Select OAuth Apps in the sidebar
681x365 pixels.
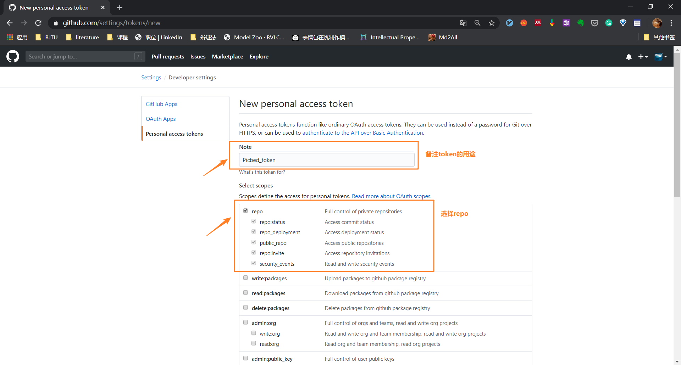(x=161, y=119)
